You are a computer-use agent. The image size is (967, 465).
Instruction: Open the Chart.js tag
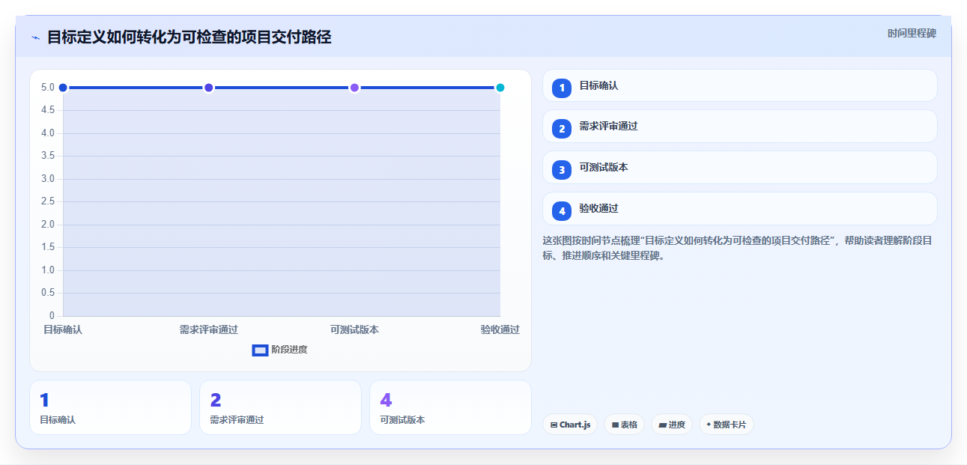(x=570, y=425)
